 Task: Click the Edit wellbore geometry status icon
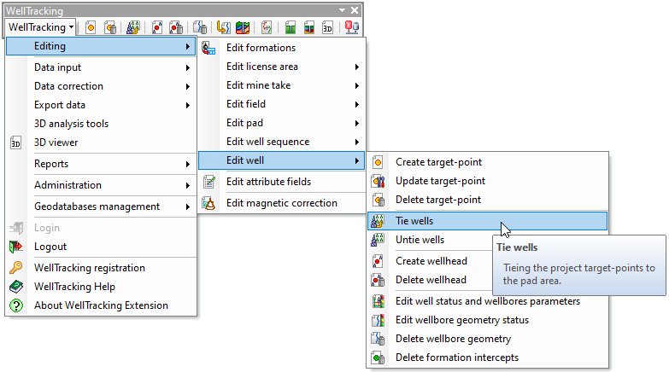coord(378,320)
